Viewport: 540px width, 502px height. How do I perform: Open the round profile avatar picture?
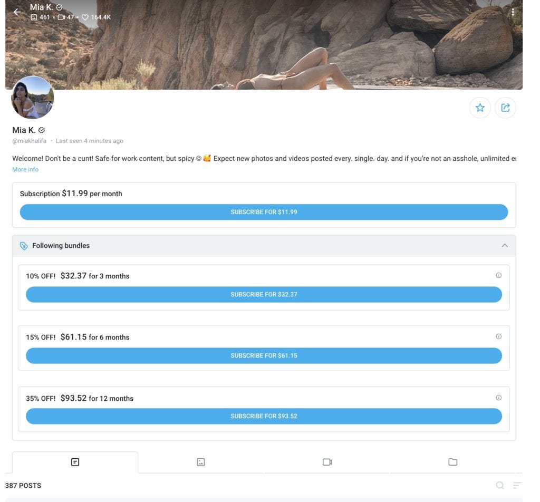(x=32, y=98)
